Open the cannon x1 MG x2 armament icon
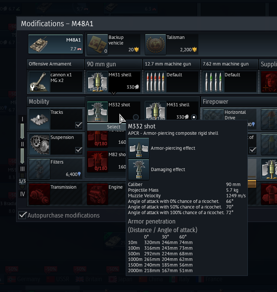 [x=39, y=82]
